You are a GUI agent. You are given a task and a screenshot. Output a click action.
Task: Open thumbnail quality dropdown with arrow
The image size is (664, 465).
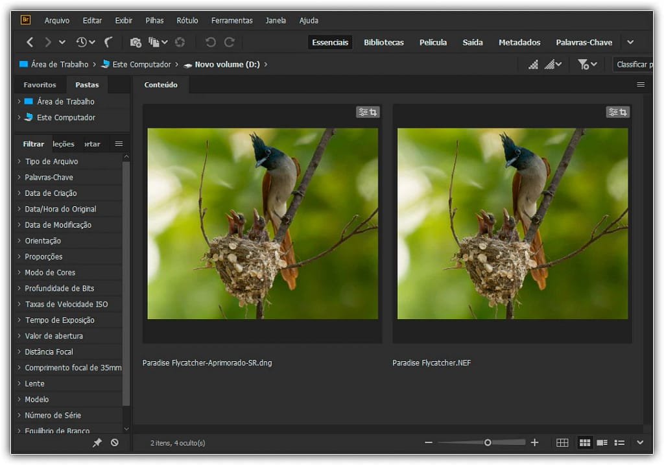[553, 64]
